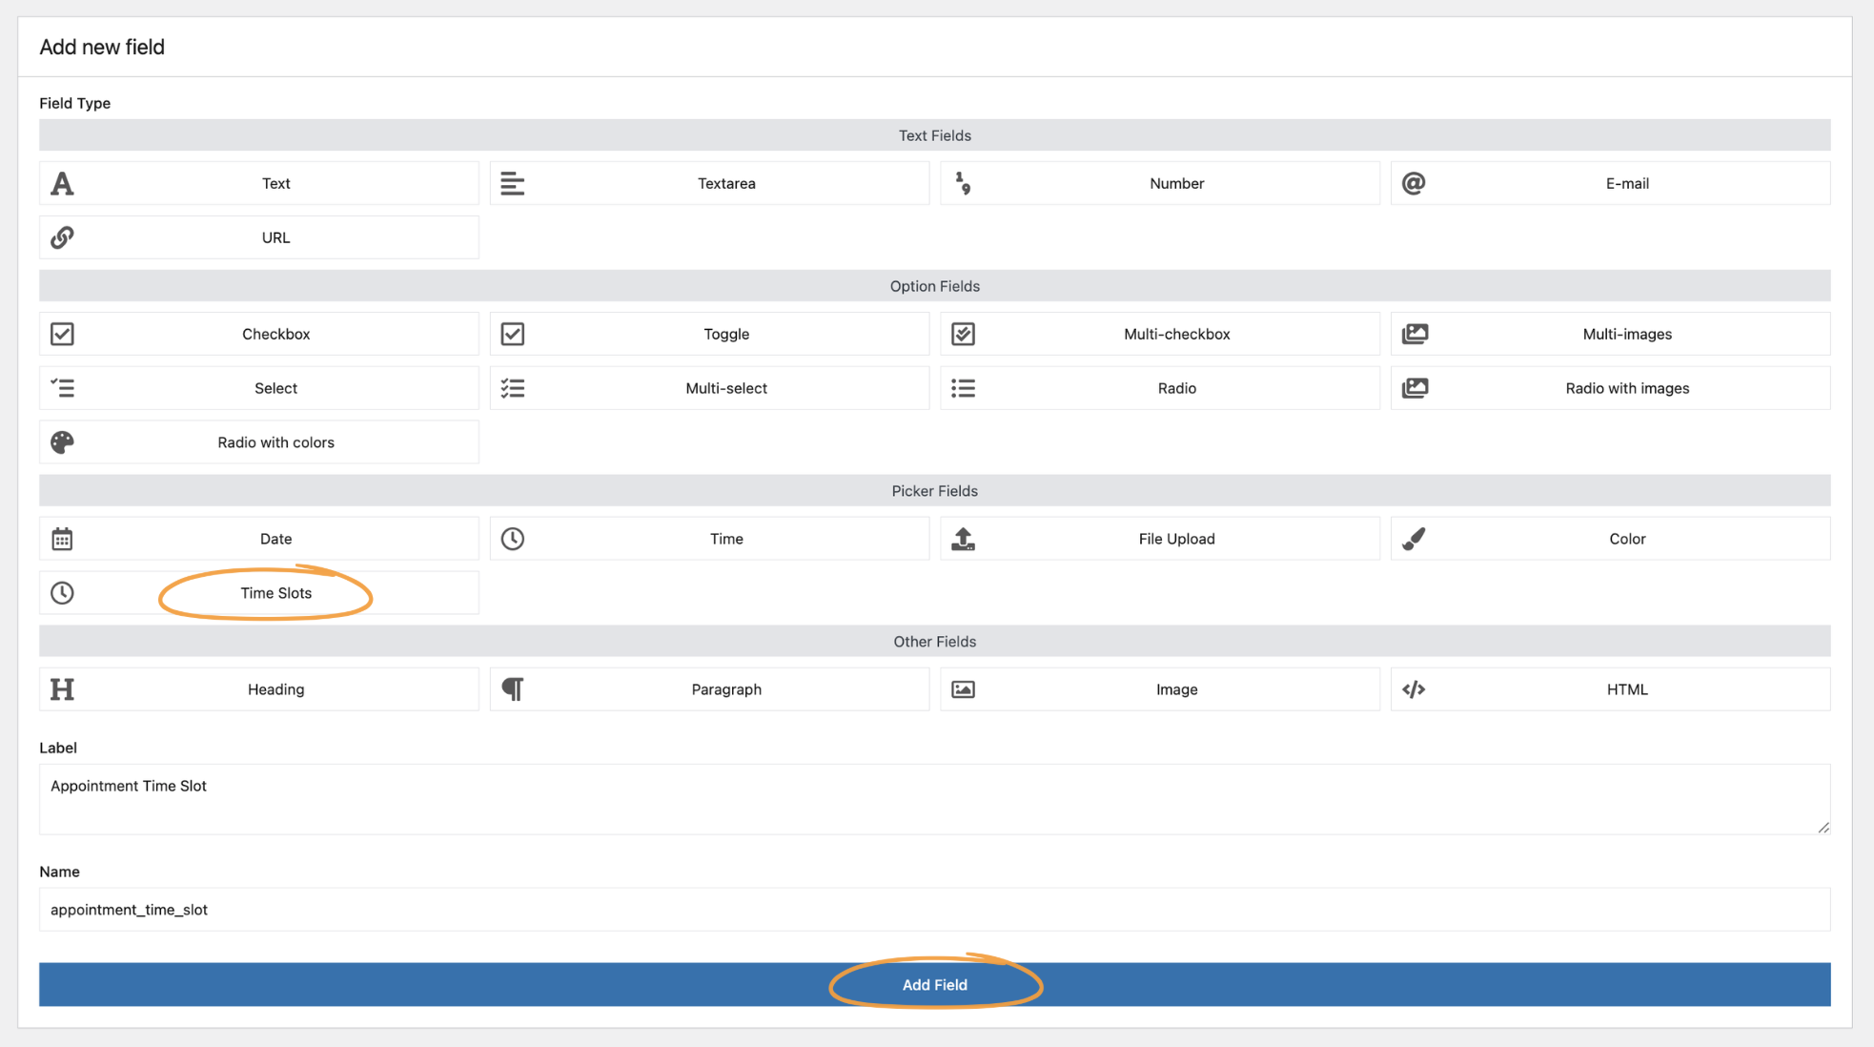Click the circled Time Slots option
This screenshot has width=1874, height=1047.
click(275, 592)
